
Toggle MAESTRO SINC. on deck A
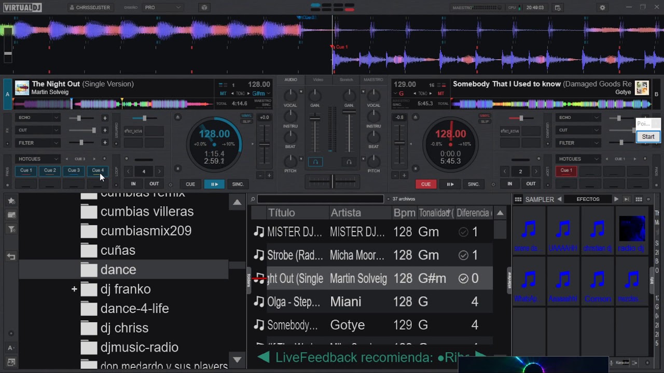click(x=262, y=103)
